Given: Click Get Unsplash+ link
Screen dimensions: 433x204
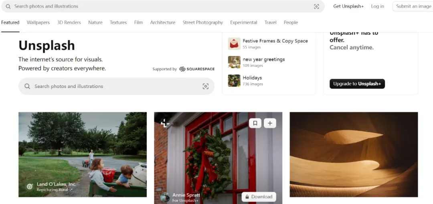Looking at the screenshot, I should (348, 6).
